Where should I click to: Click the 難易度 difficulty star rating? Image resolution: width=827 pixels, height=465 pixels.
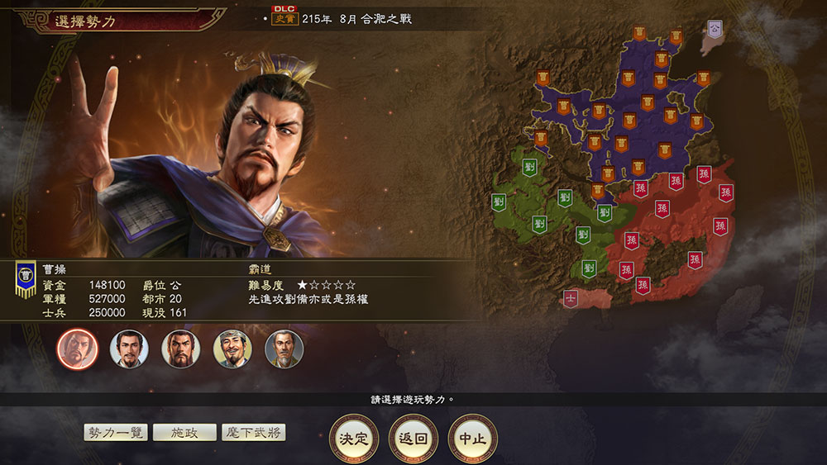326,285
